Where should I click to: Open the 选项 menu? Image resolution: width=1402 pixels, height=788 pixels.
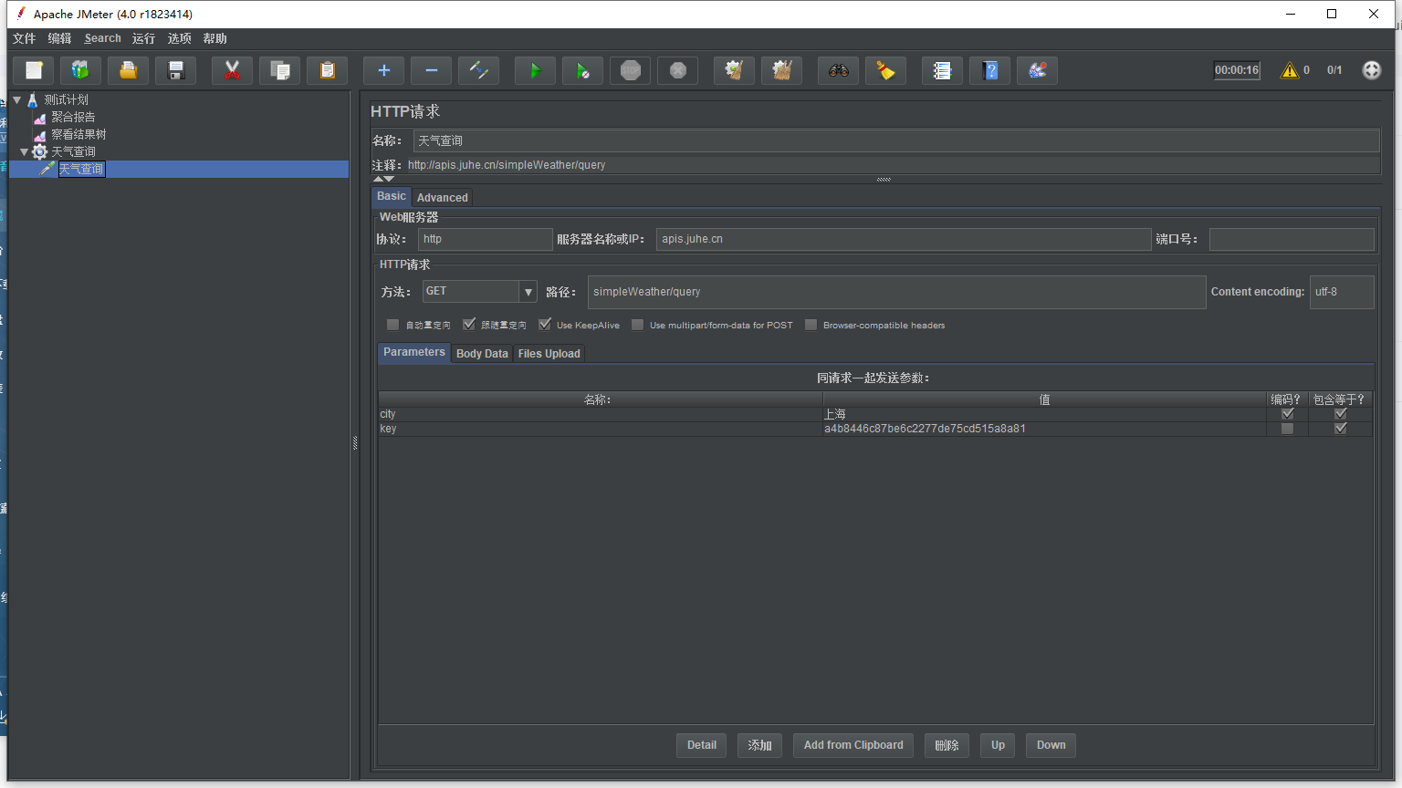tap(180, 38)
